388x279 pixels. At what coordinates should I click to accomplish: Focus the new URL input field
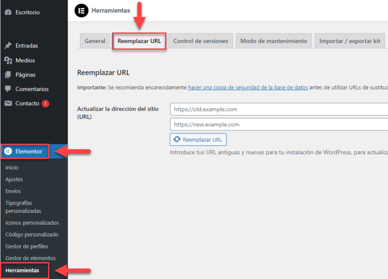pyautogui.click(x=279, y=124)
